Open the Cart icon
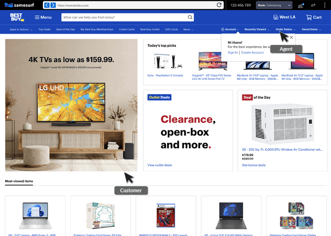Image resolution: width=331 pixels, height=236 pixels. 309,17
